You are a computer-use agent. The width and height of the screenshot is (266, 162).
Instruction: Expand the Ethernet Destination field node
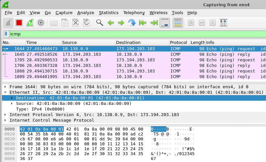tap(12, 98)
